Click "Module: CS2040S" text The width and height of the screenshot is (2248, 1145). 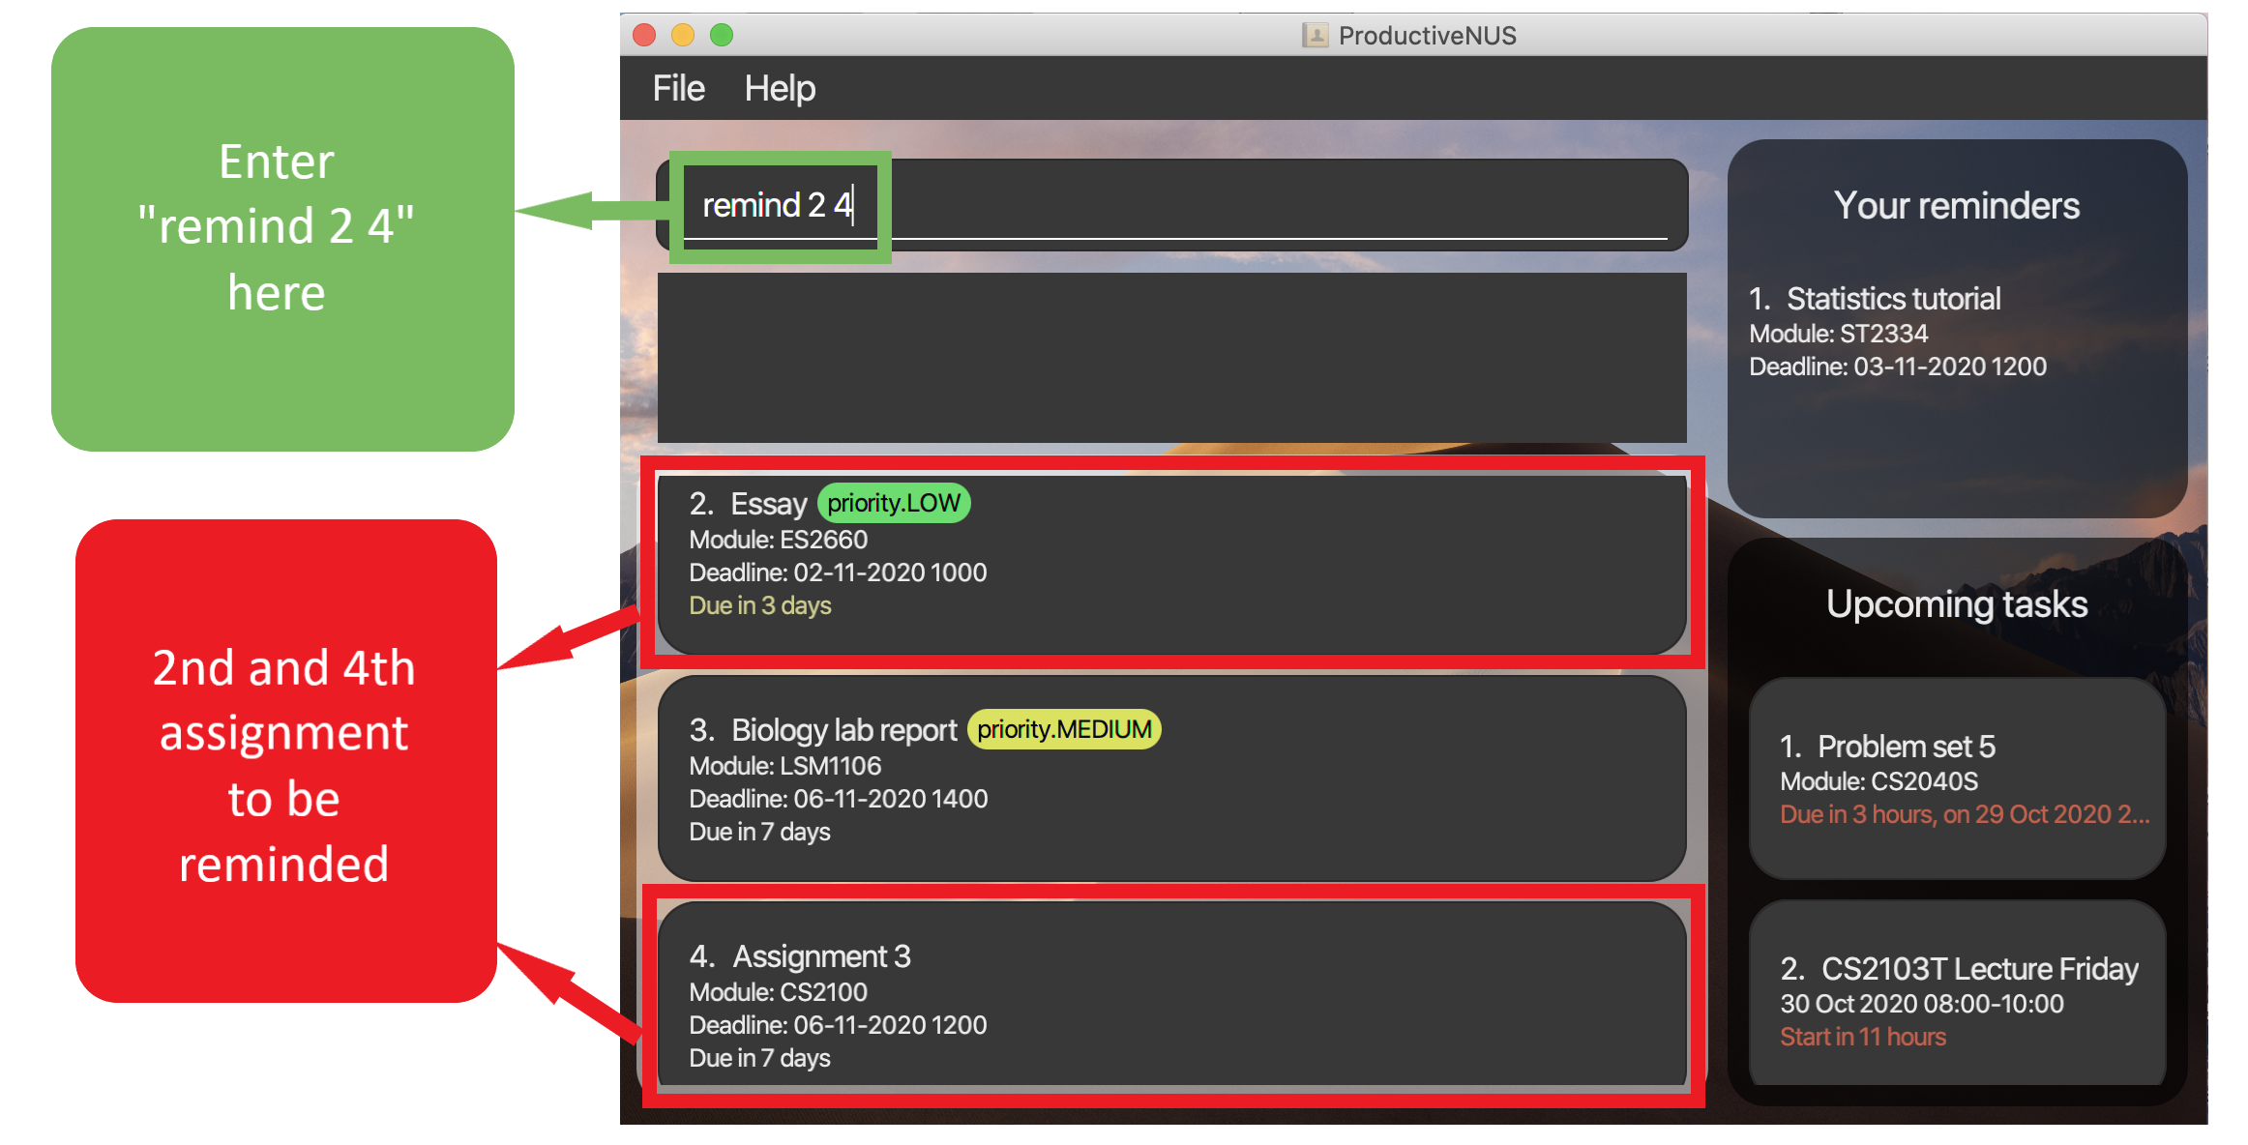point(1878,781)
